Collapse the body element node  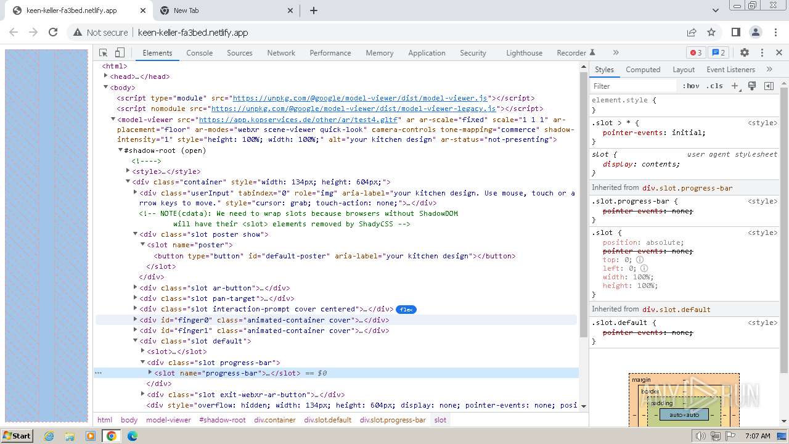(x=106, y=88)
